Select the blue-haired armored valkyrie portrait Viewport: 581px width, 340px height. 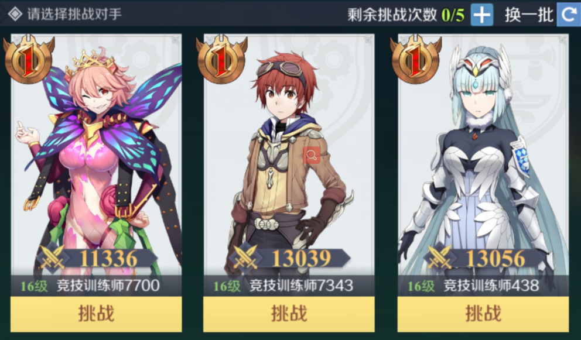click(x=483, y=156)
